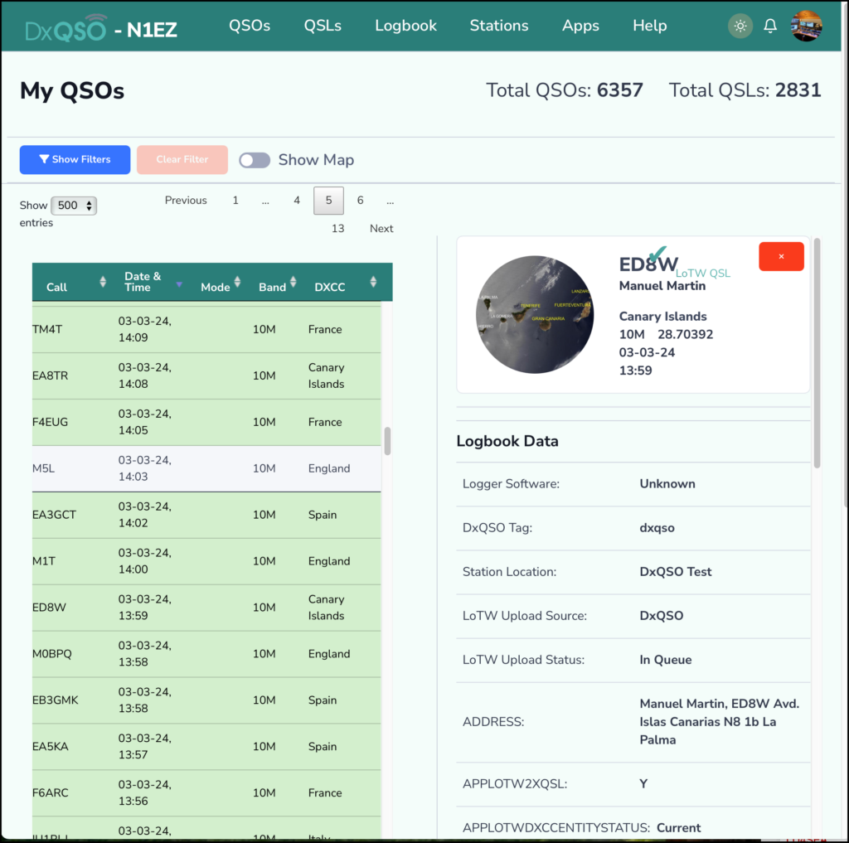Select current page 5

click(328, 201)
